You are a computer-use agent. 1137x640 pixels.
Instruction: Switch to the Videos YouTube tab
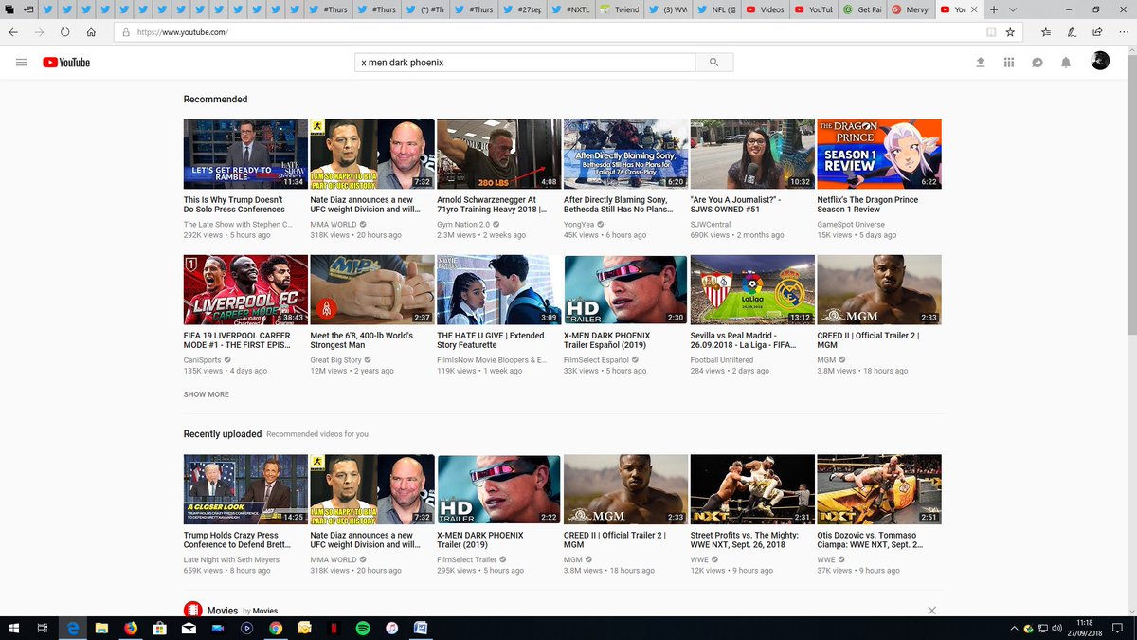click(x=764, y=9)
